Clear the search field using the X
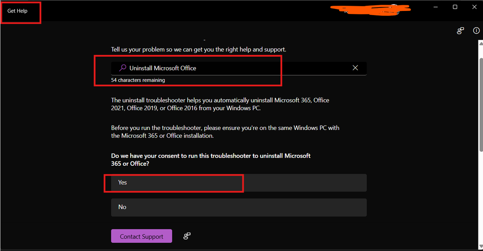This screenshot has height=251, width=483. [355, 68]
